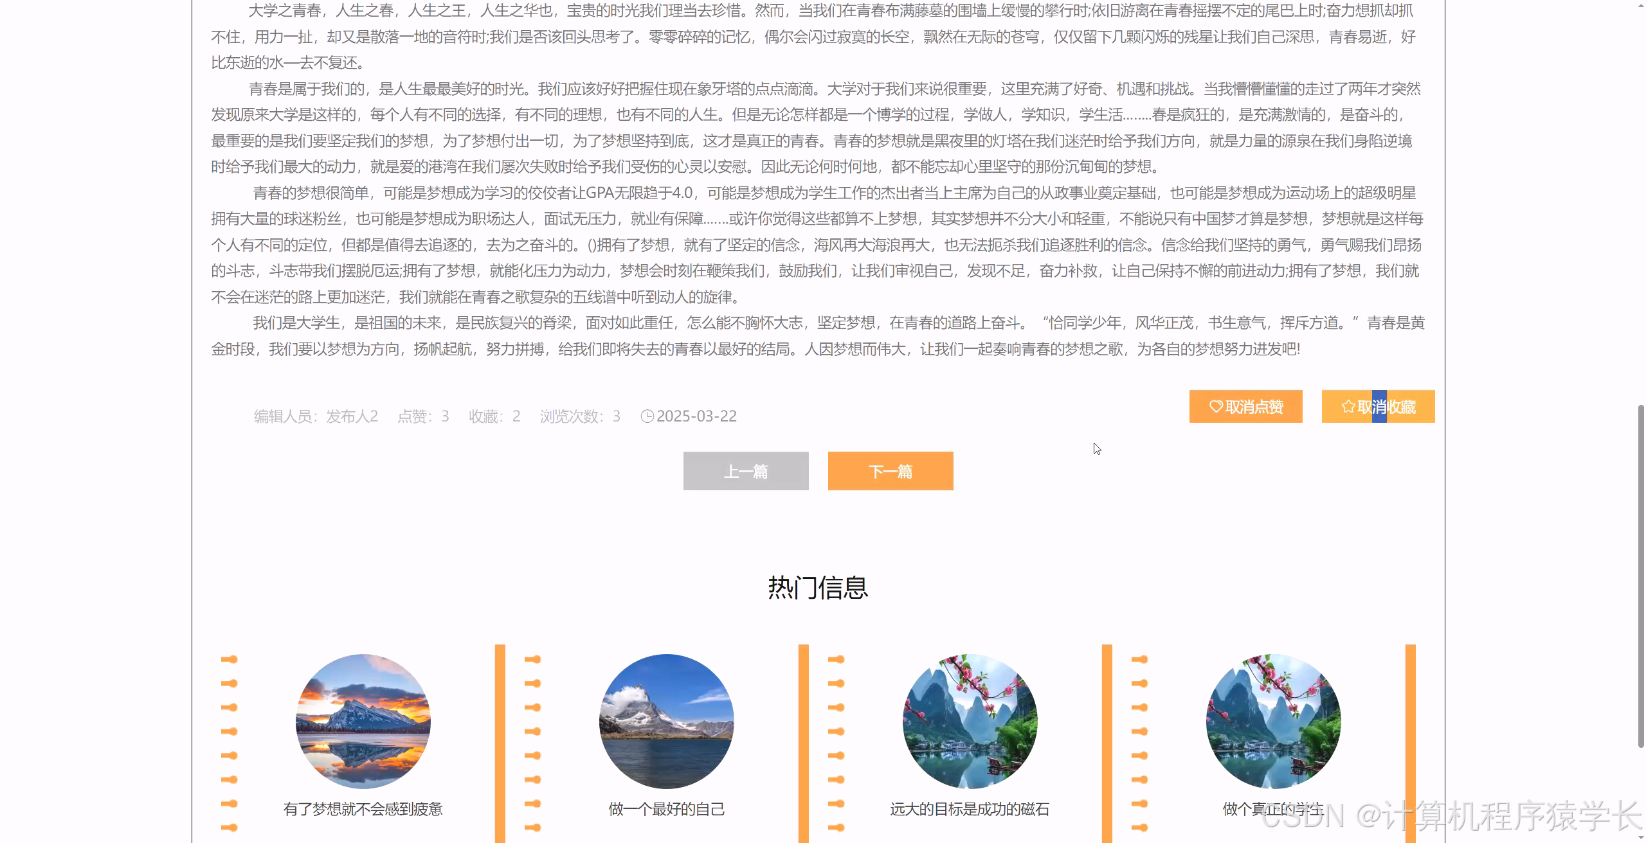
Task: Open thumbnail for 做一个最好的自己
Action: point(667,721)
